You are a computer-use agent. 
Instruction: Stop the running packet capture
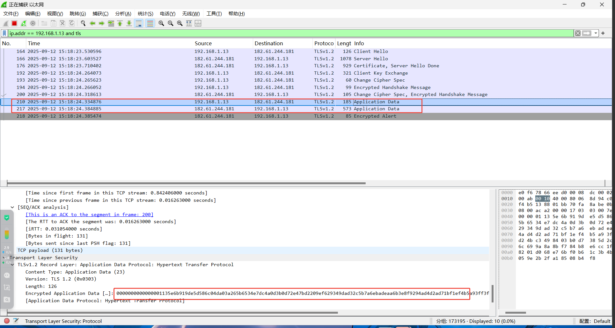tap(14, 23)
